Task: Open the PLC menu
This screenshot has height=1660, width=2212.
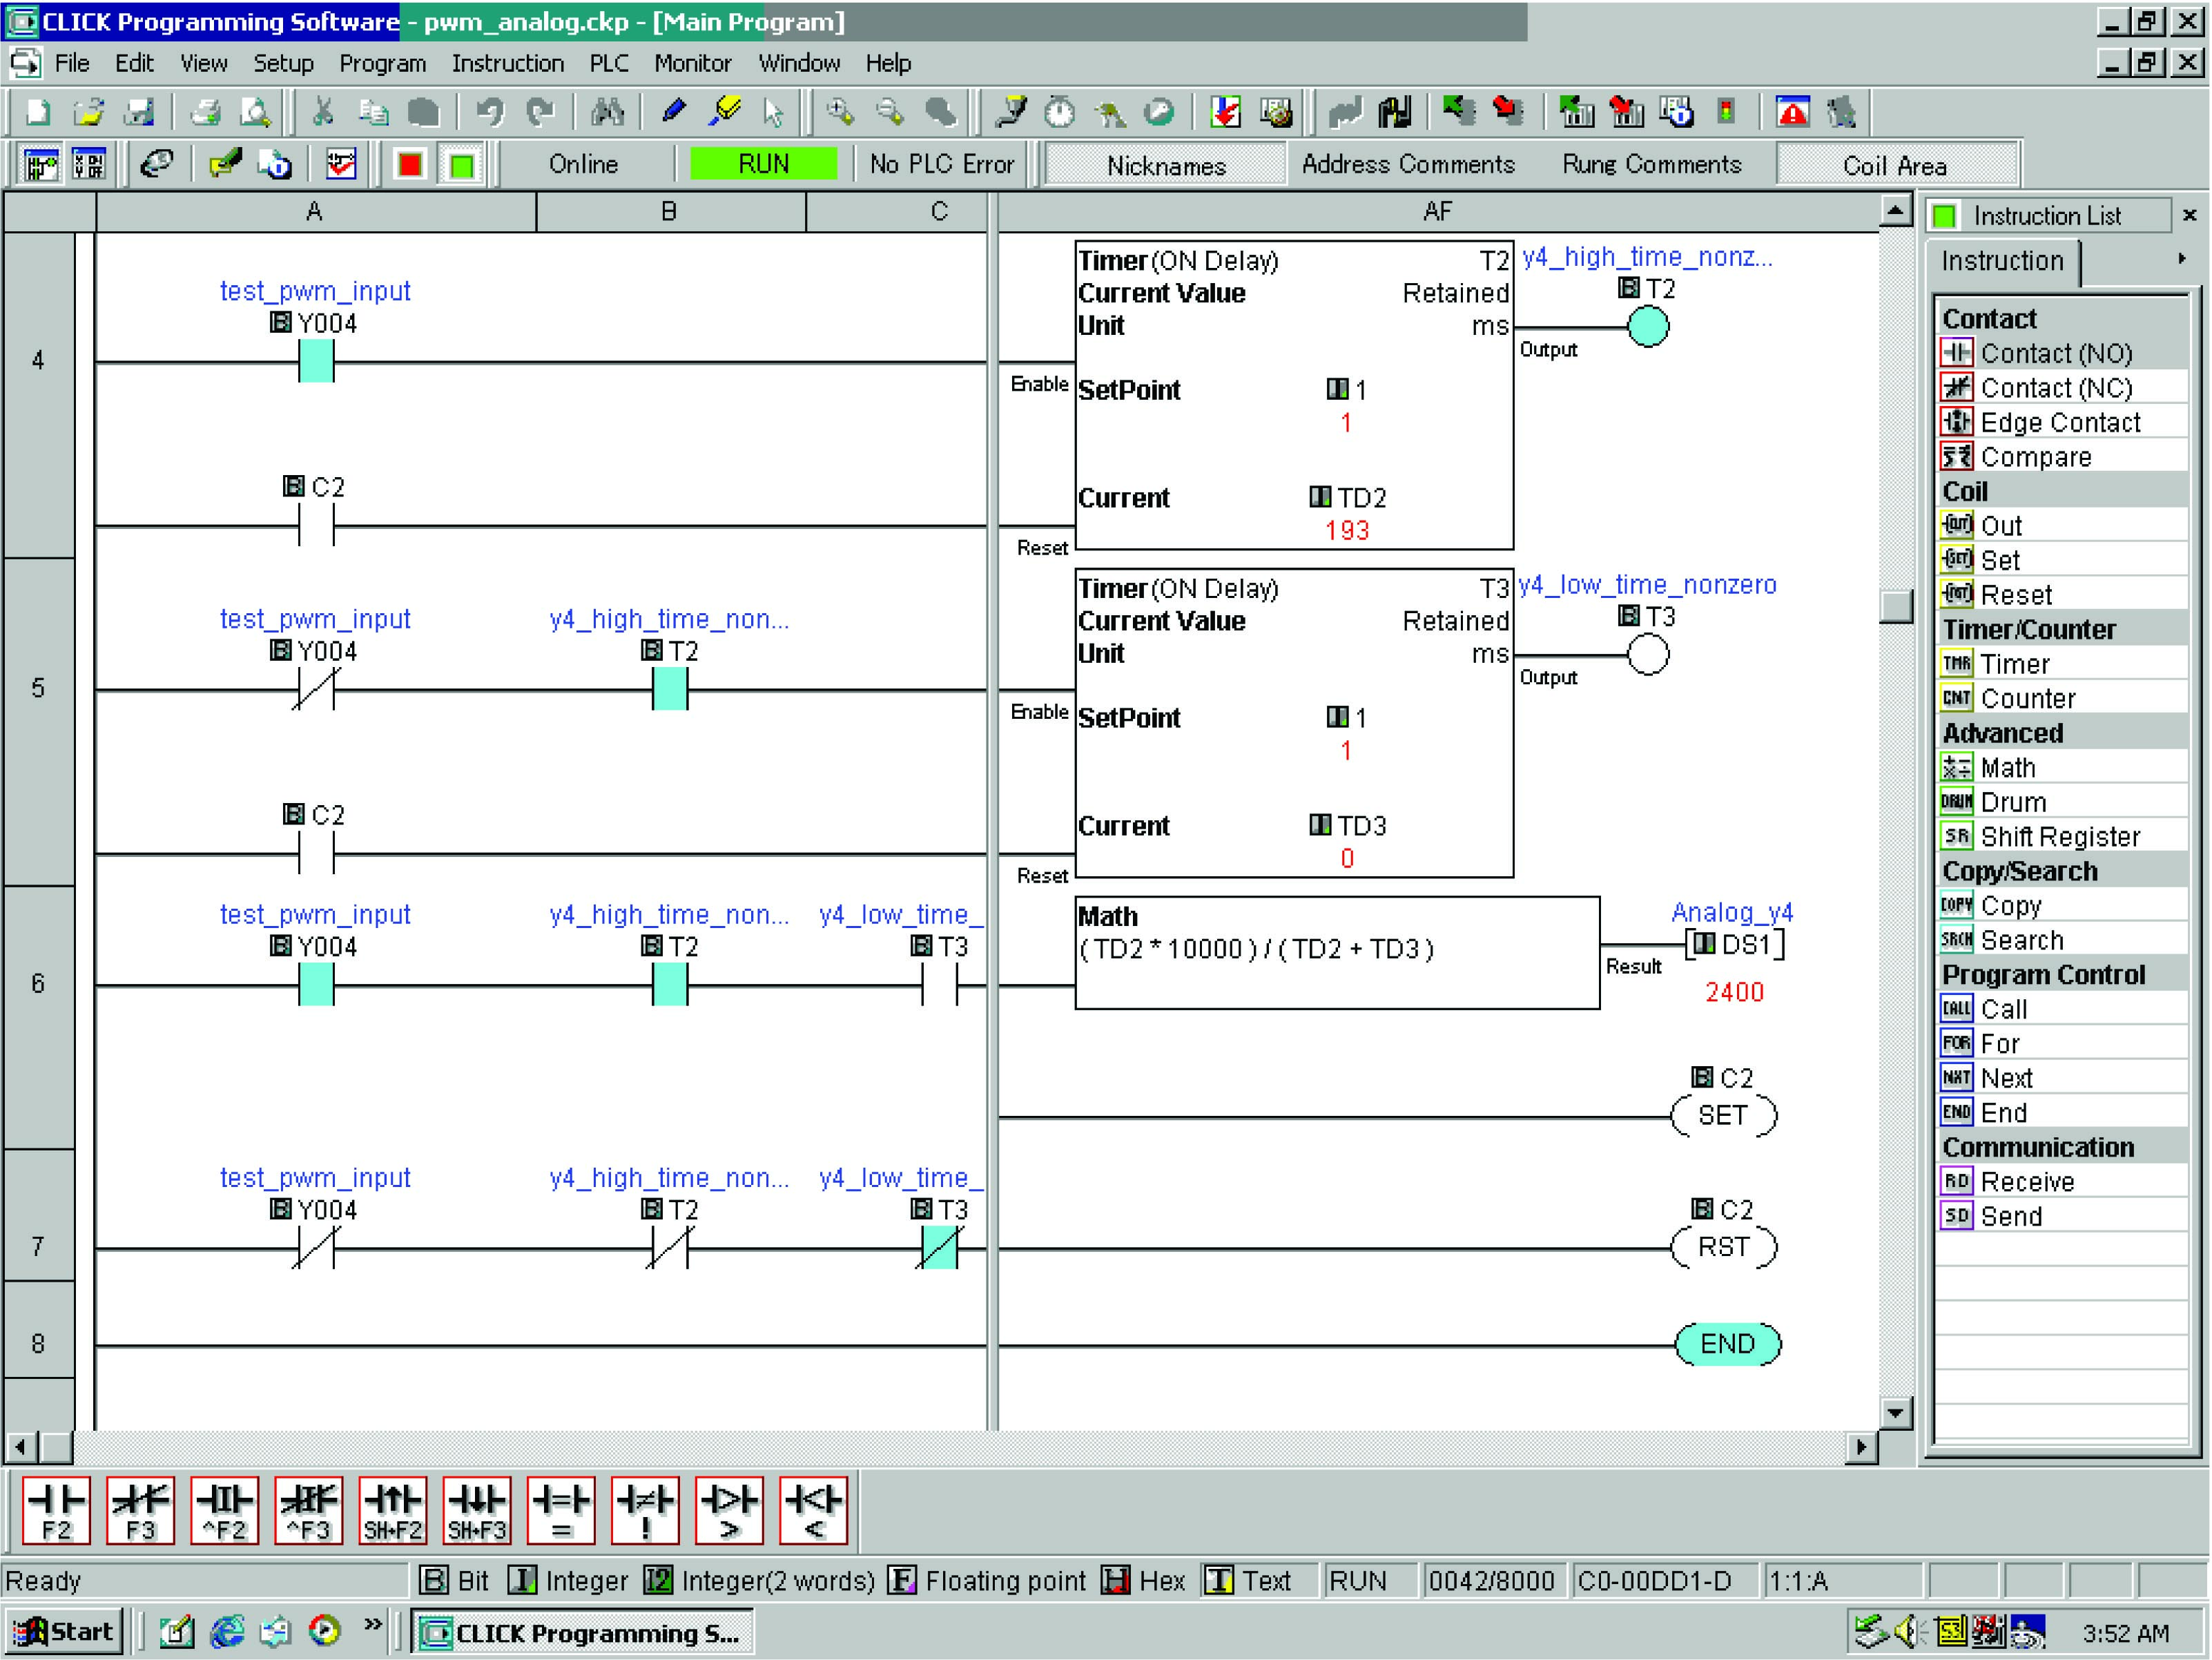Action: tap(609, 63)
